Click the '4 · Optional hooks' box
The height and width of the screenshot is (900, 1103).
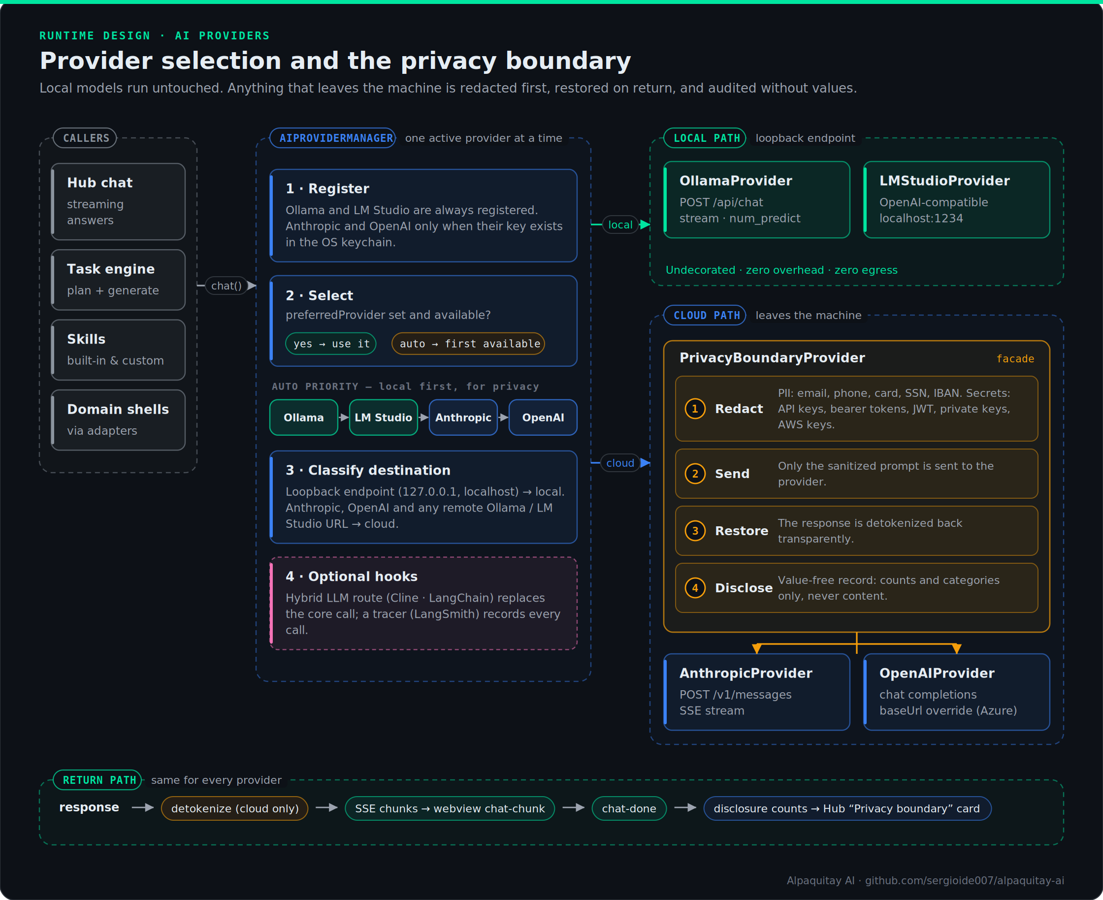tap(423, 604)
